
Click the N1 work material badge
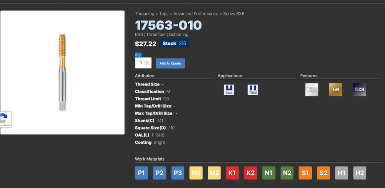268,173
